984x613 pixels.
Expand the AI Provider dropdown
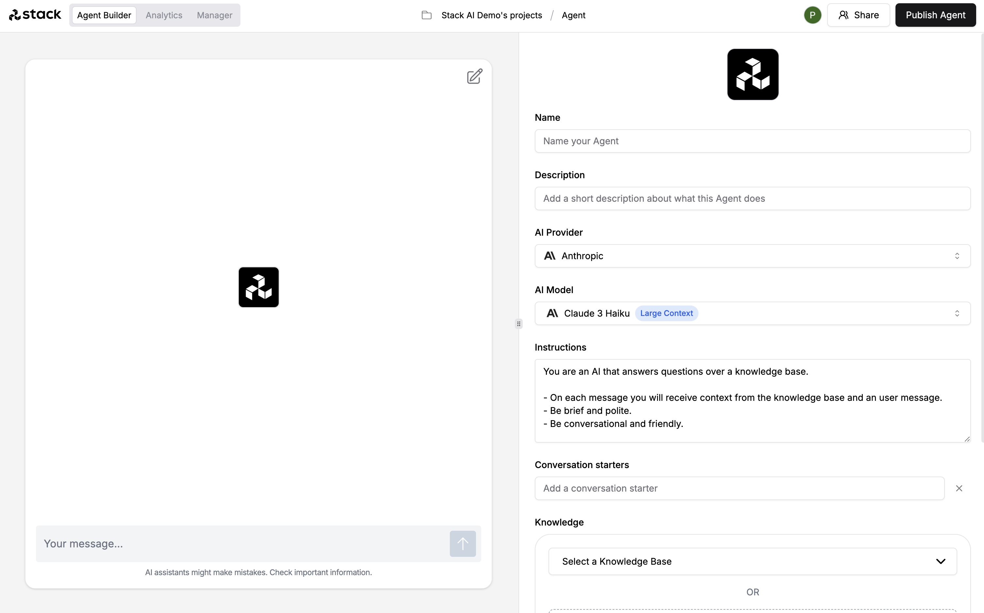(752, 256)
